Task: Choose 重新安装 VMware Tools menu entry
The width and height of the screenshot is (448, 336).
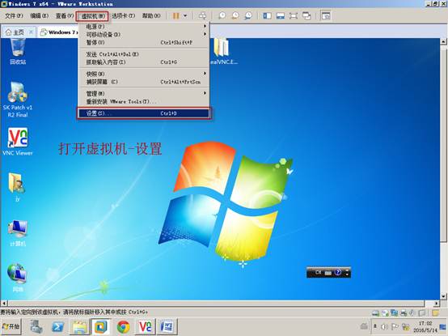Action: point(144,101)
